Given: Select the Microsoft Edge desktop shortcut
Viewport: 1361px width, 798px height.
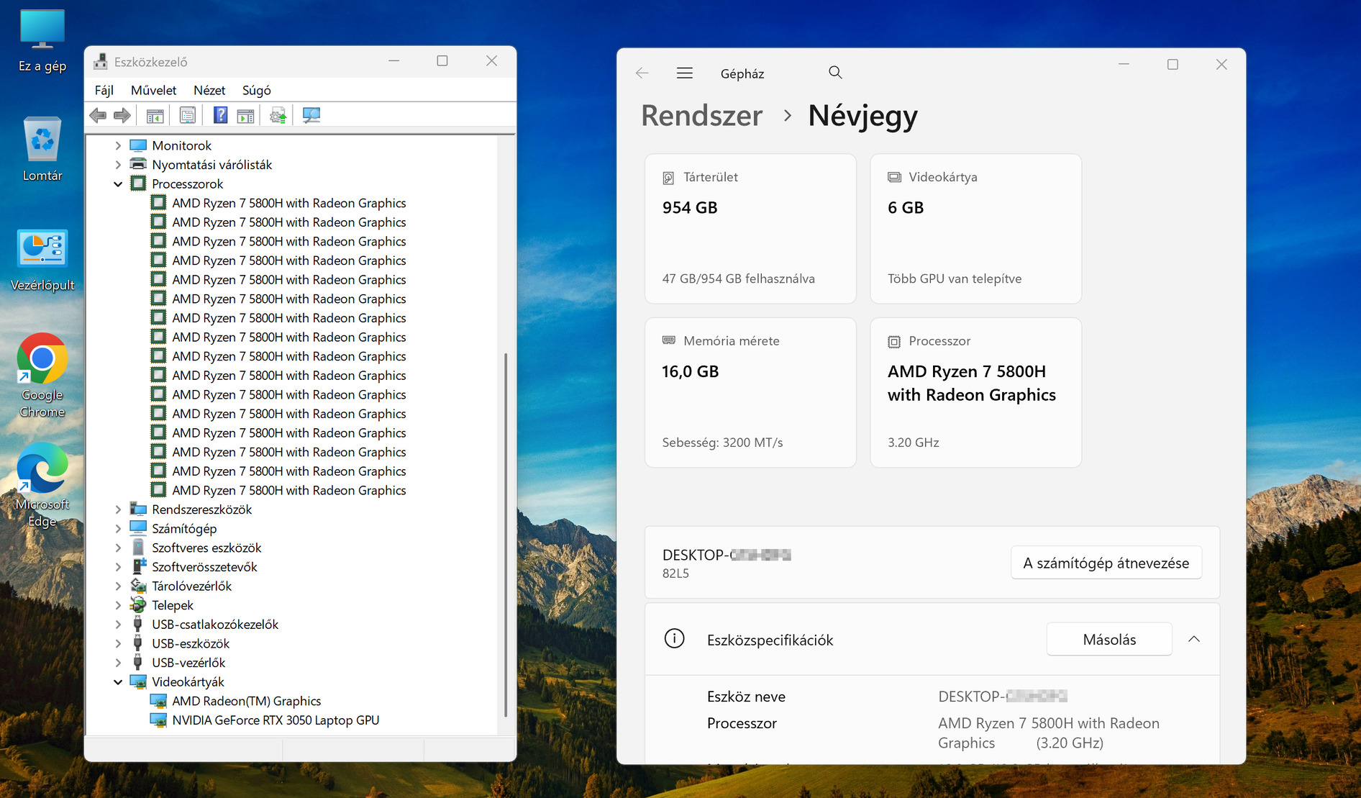Looking at the screenshot, I should (x=42, y=486).
